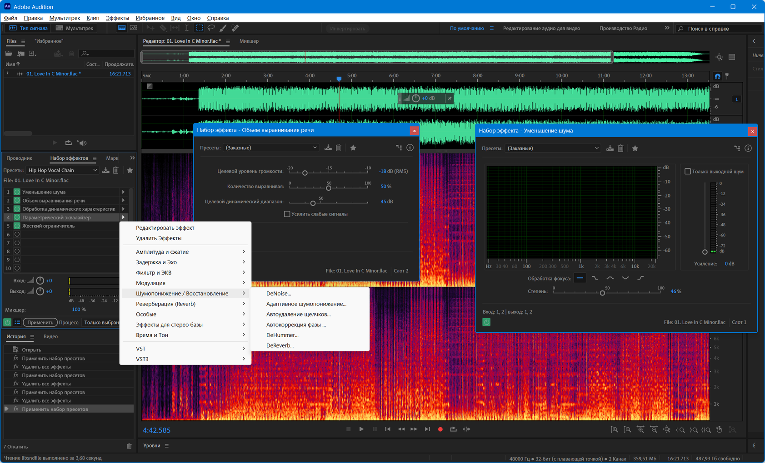Click the Play button in transport controls
The height and width of the screenshot is (463, 765).
pos(361,429)
